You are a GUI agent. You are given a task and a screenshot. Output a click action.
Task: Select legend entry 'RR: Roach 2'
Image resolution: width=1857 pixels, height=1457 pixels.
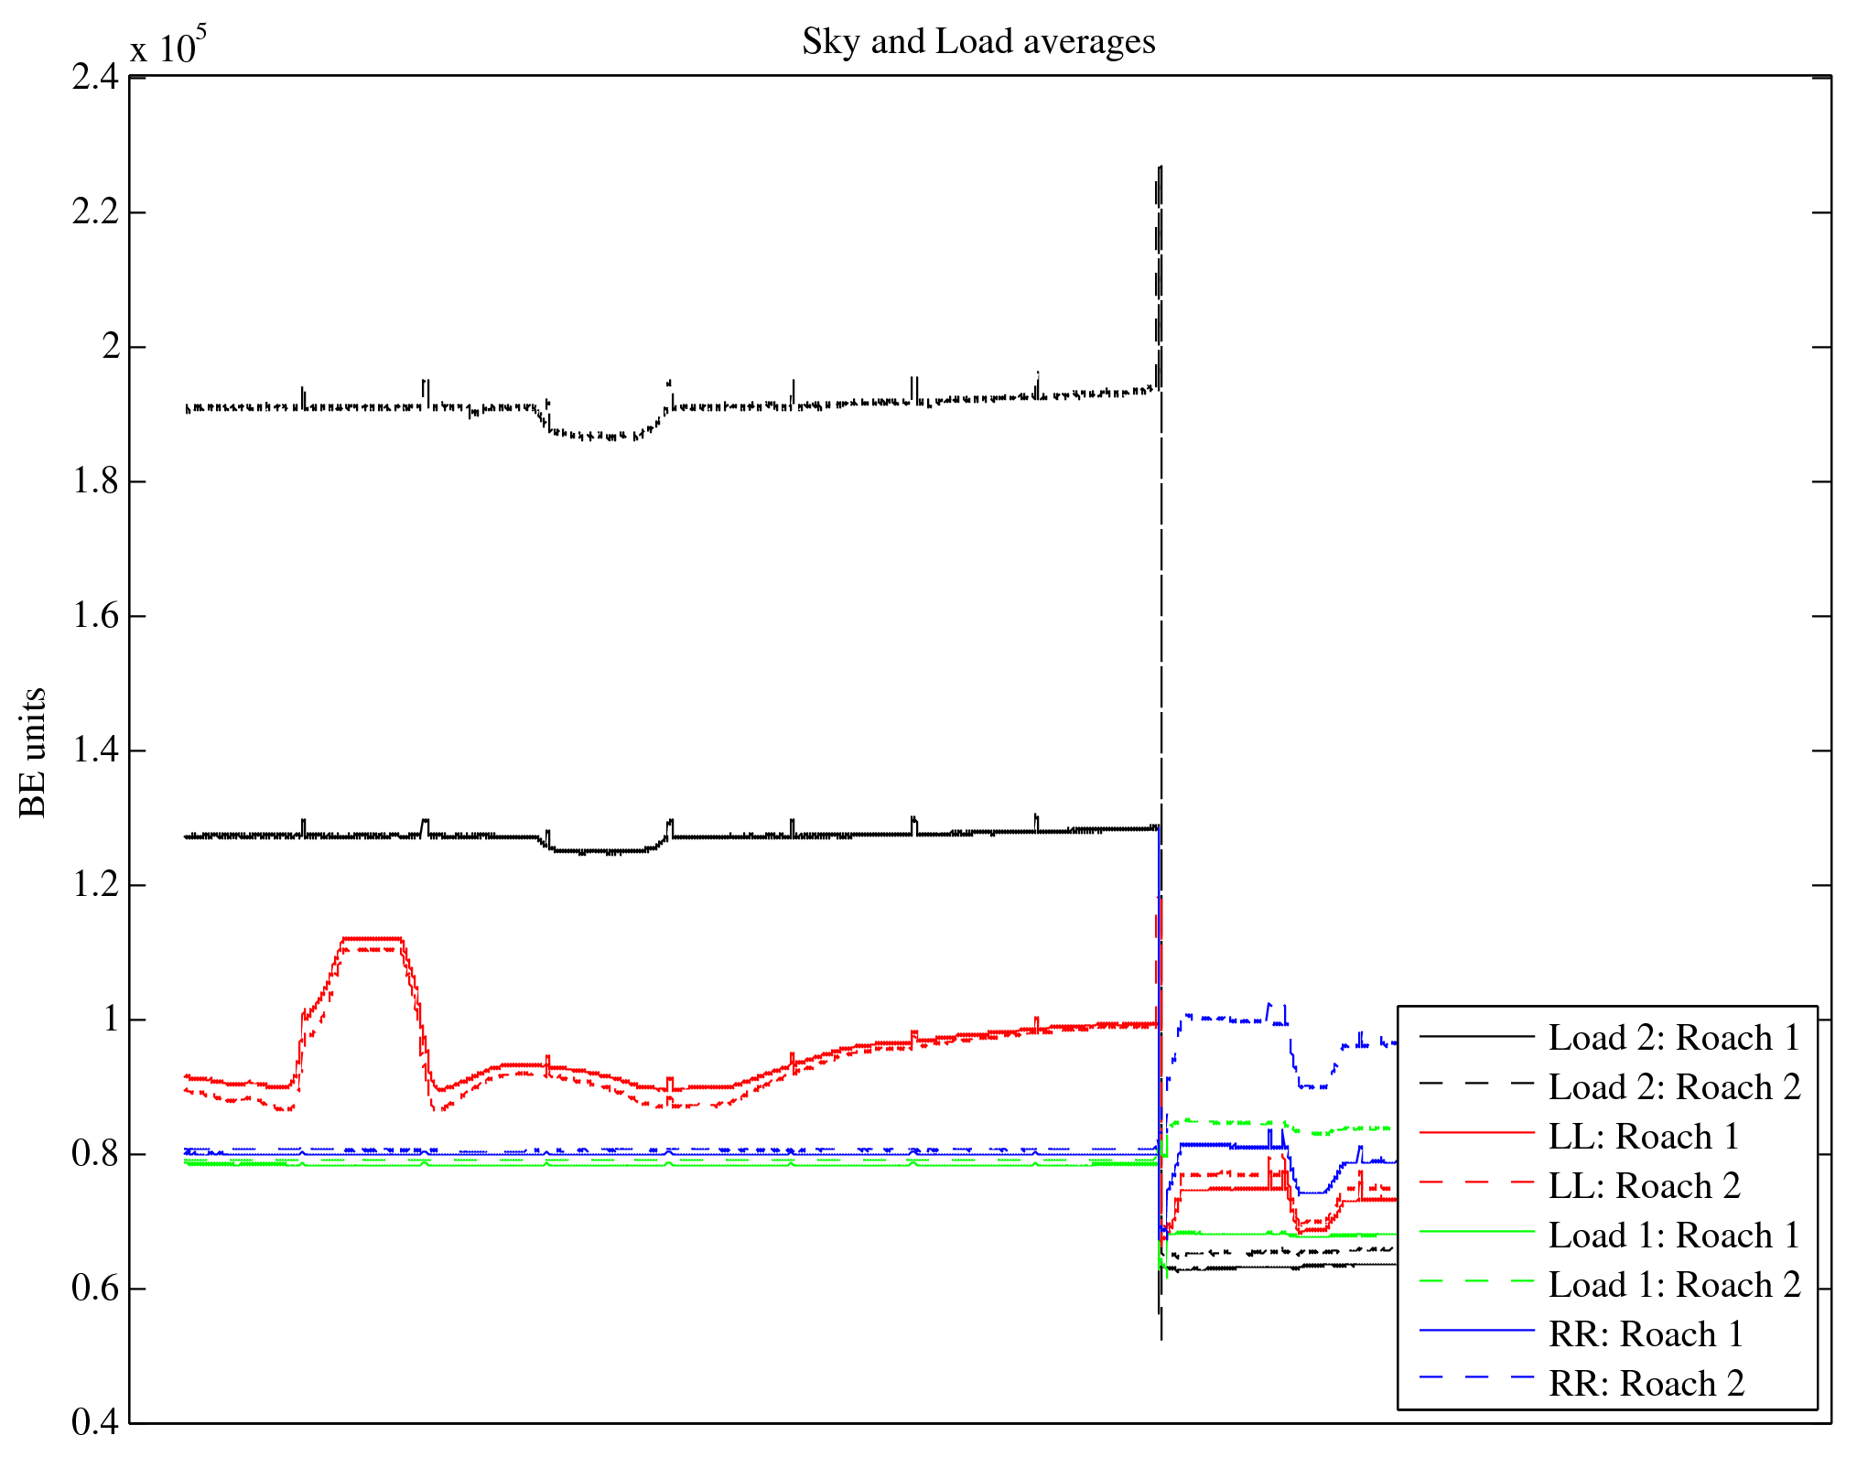(x=1645, y=1384)
